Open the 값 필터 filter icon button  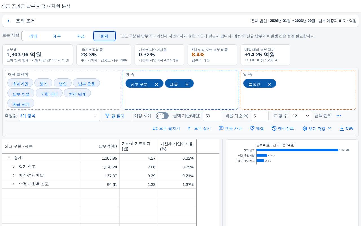coord(115,116)
